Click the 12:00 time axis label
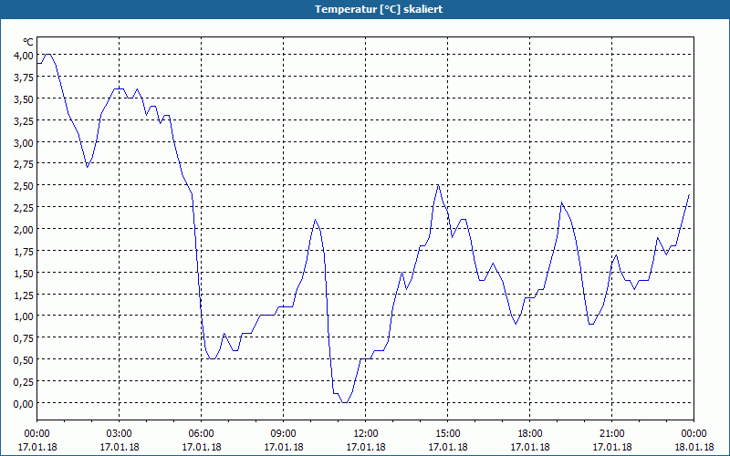 point(366,434)
